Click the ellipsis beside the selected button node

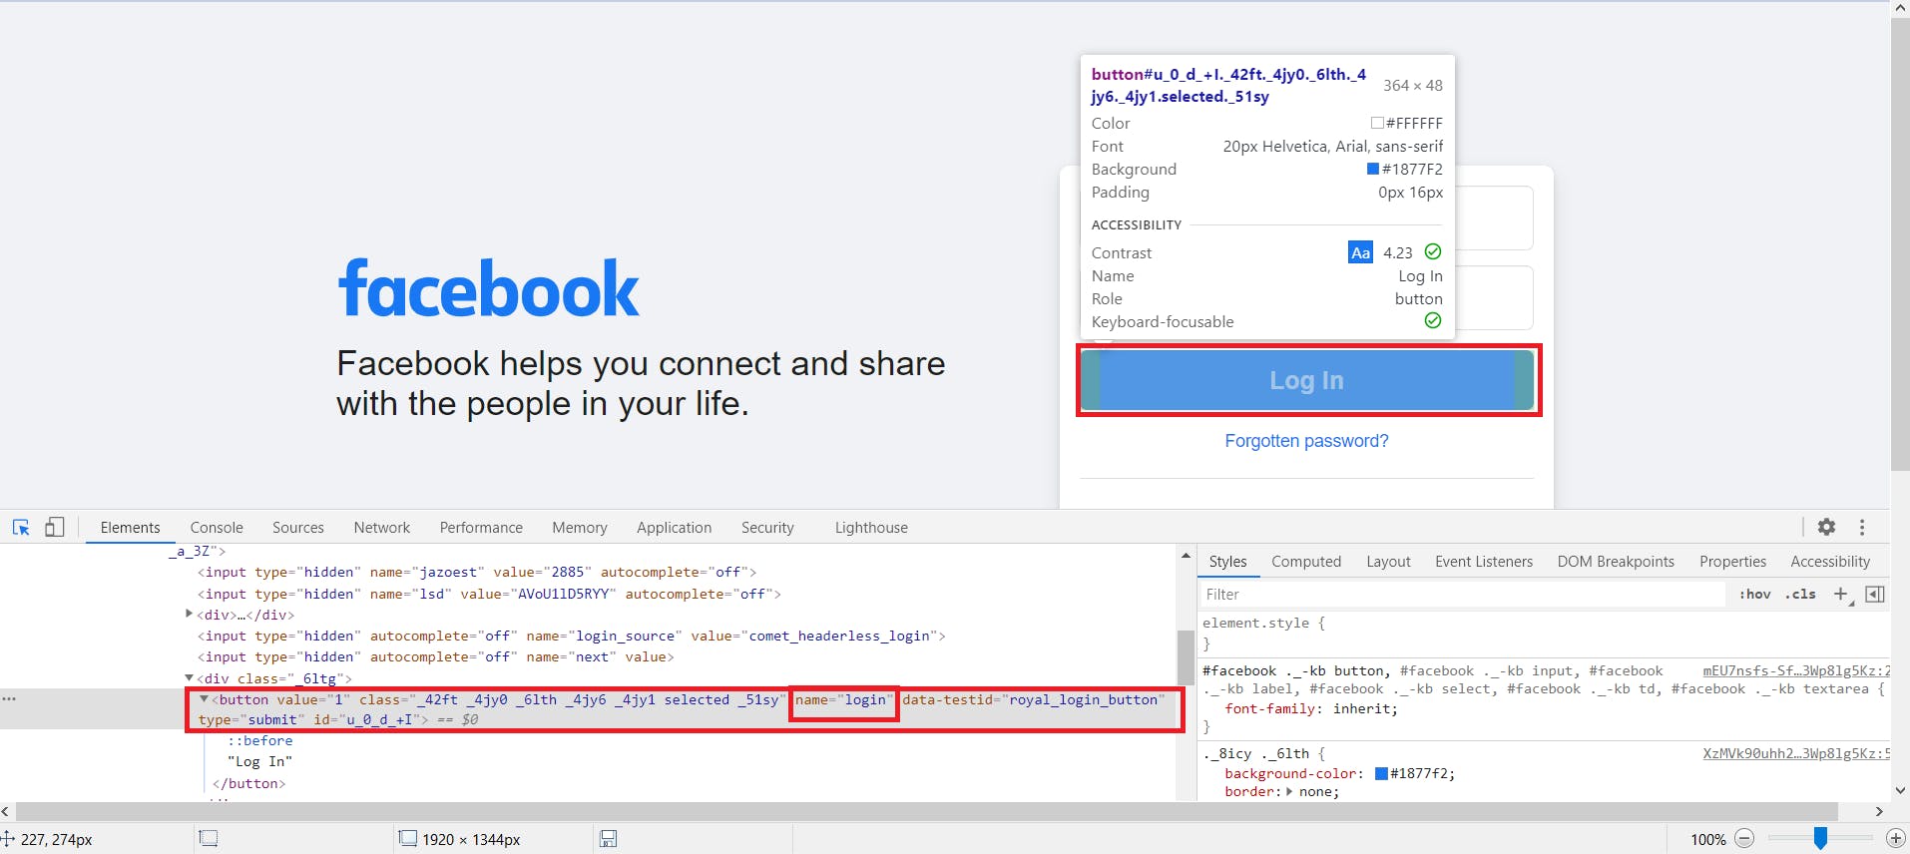[9, 698]
